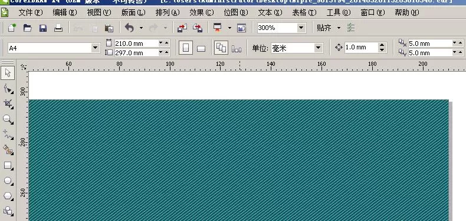
Task: Select the Freehand drawing tool
Action: (x=8, y=135)
